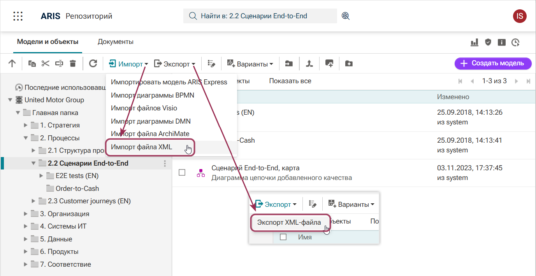The image size is (536, 276).
Task: Expand the 1. Стратегия folder
Action: (25, 125)
